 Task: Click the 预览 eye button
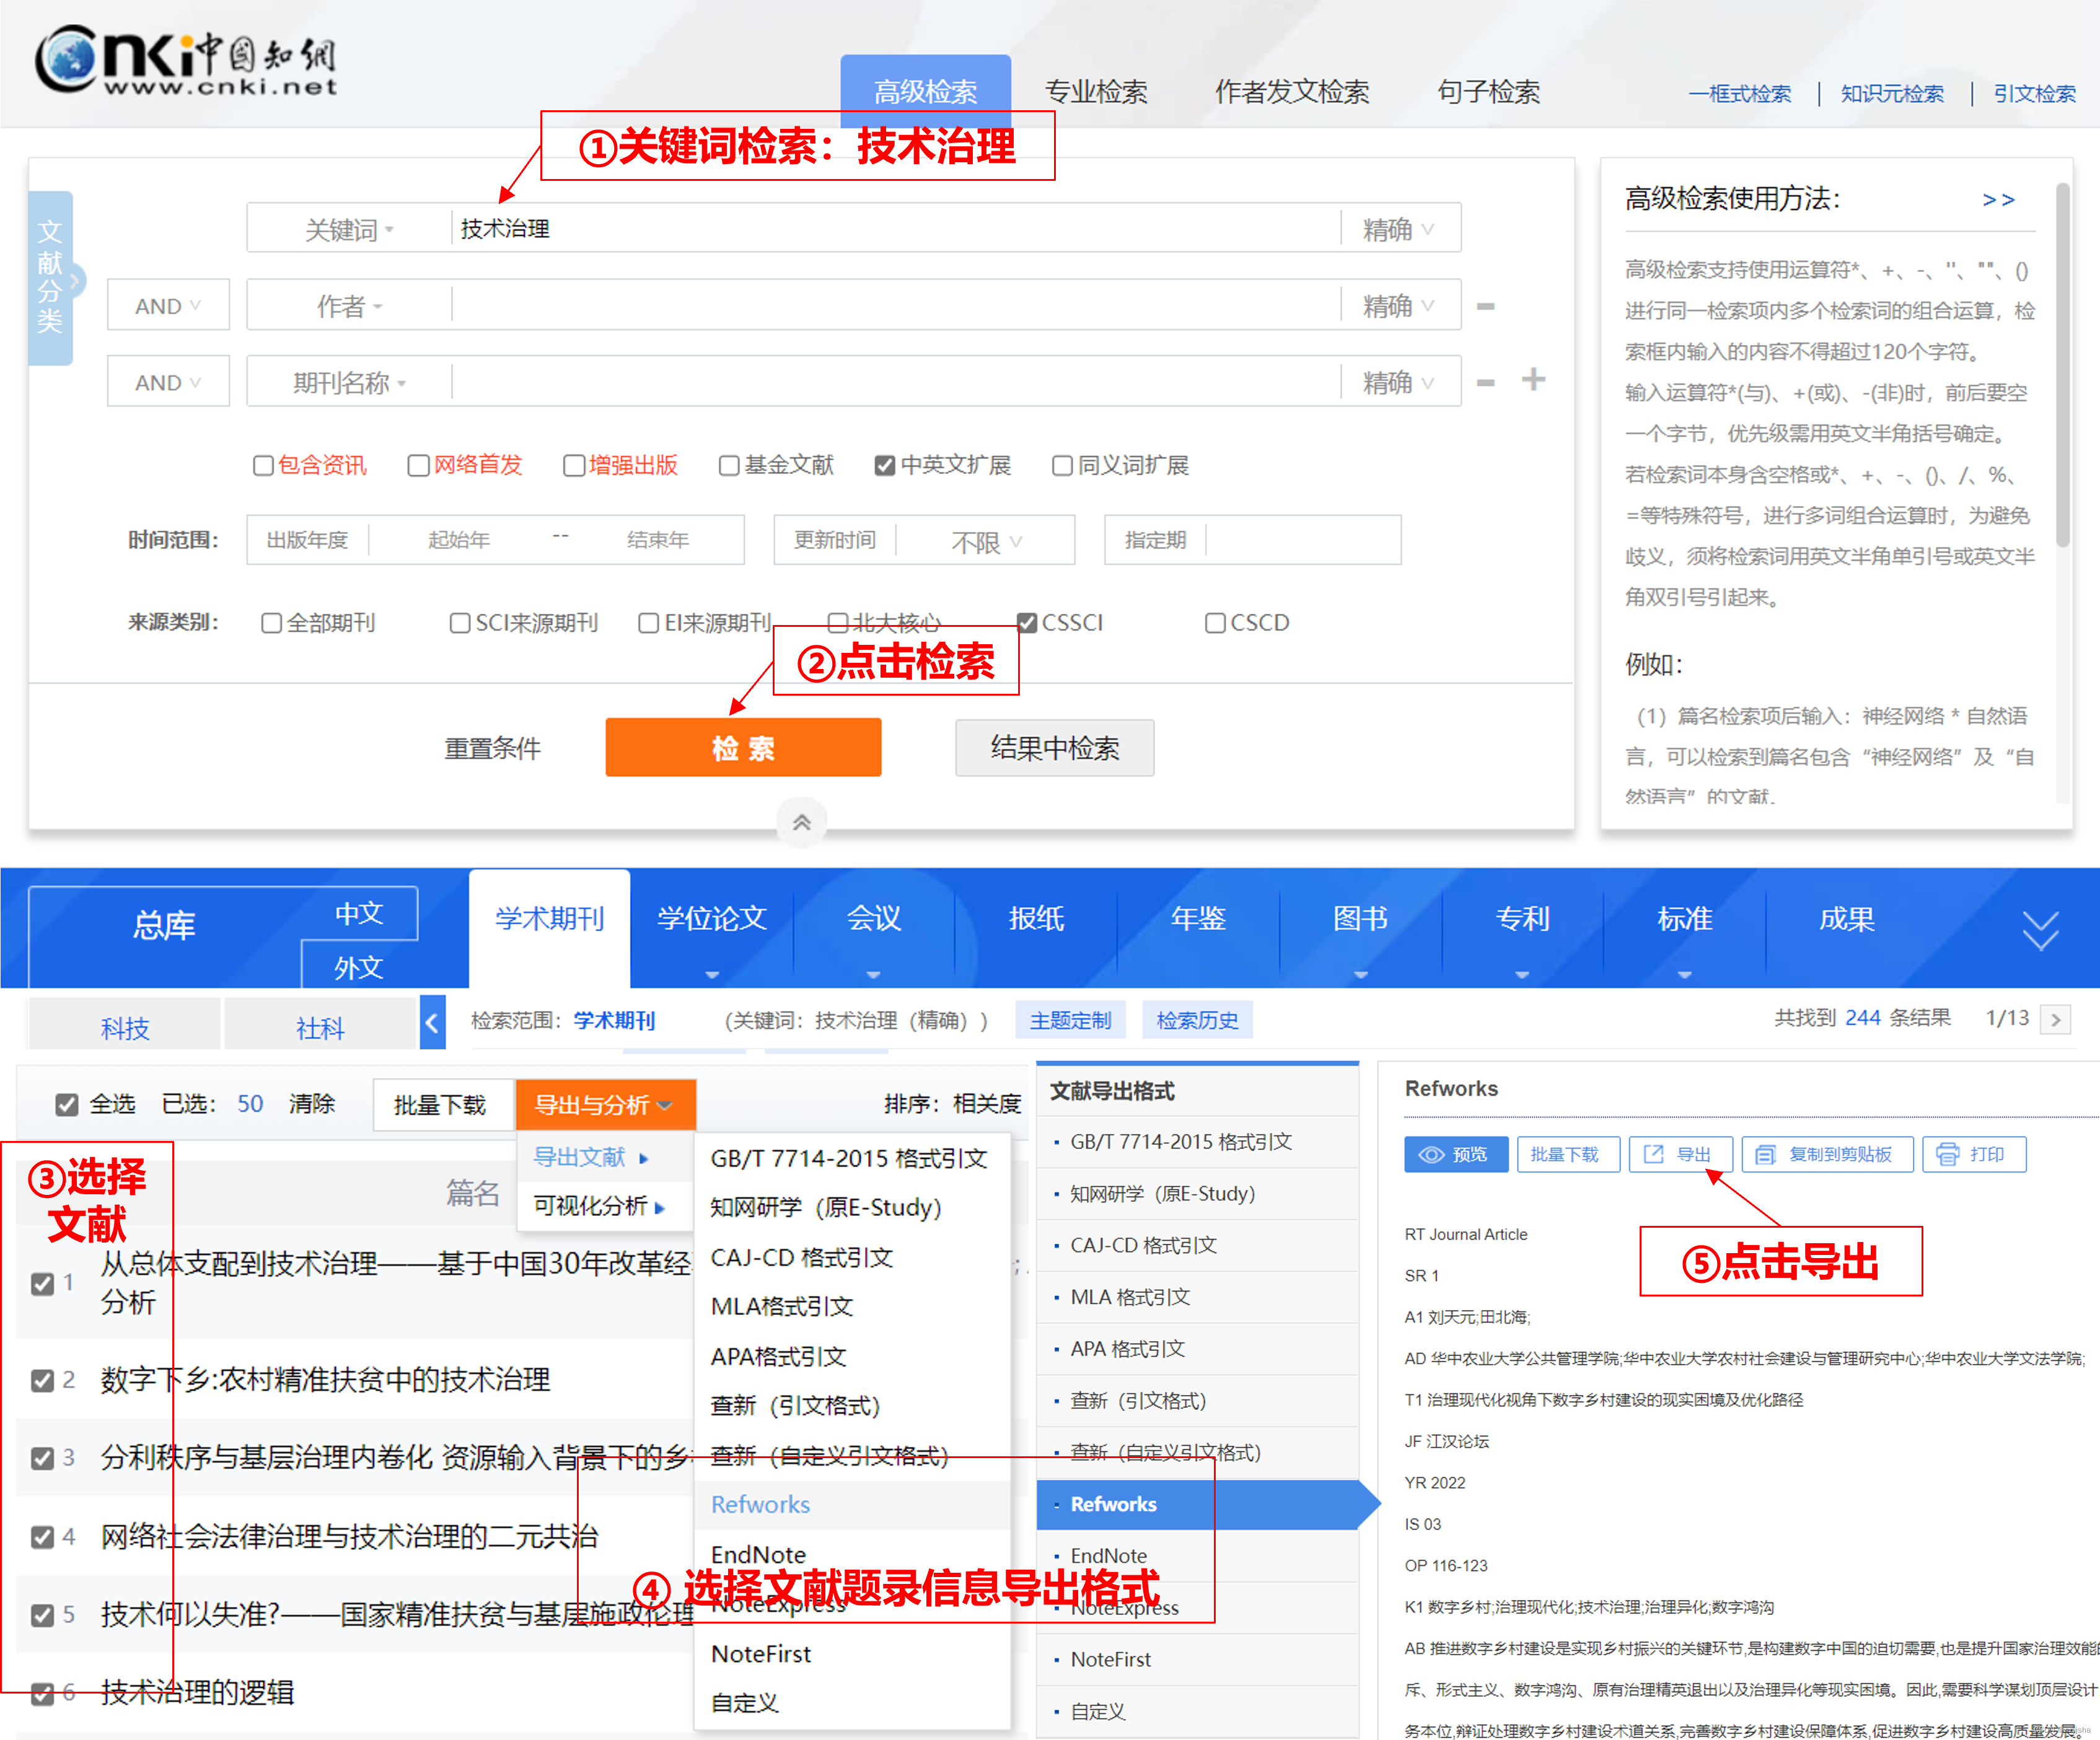pos(1455,1155)
